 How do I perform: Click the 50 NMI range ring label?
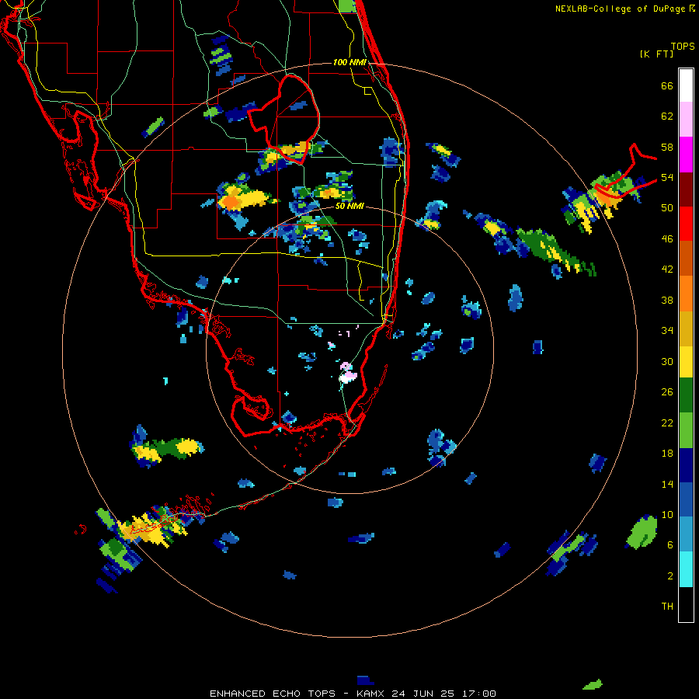point(349,207)
